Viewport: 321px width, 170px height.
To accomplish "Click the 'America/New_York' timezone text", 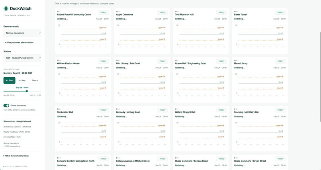I will tap(12, 137).
